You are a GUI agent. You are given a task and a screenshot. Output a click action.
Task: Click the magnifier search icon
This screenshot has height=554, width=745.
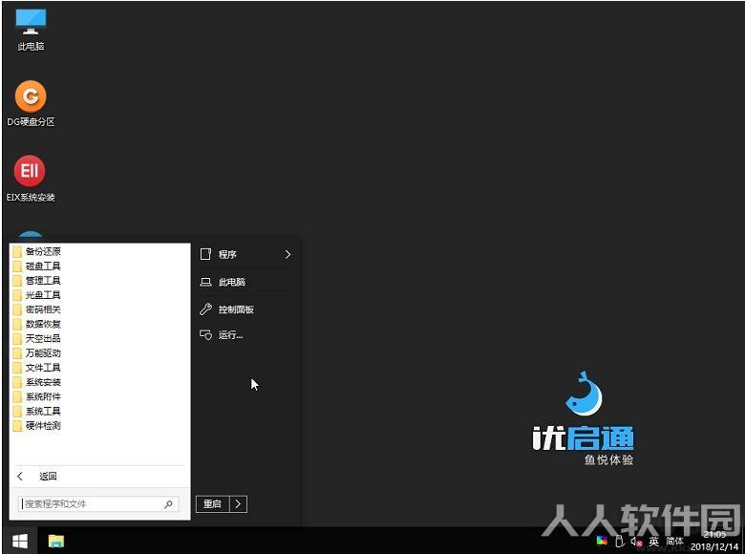click(x=168, y=504)
